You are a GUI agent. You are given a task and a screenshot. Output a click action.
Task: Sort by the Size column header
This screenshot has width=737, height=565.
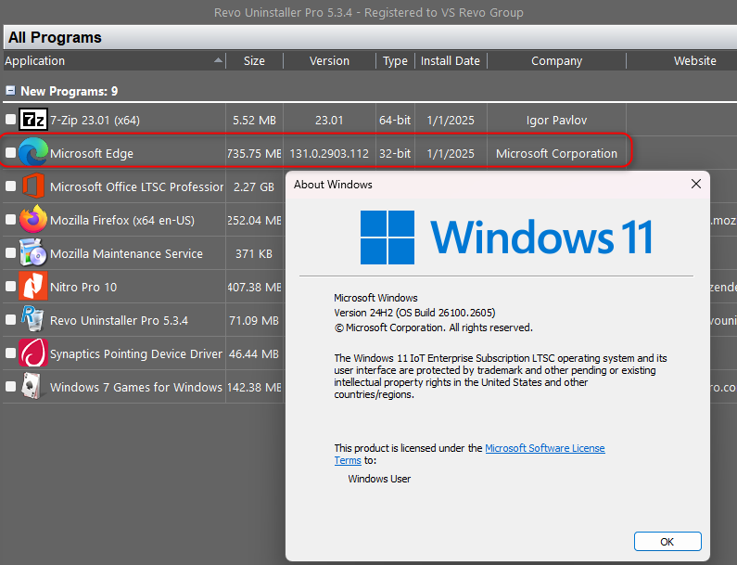tap(254, 60)
